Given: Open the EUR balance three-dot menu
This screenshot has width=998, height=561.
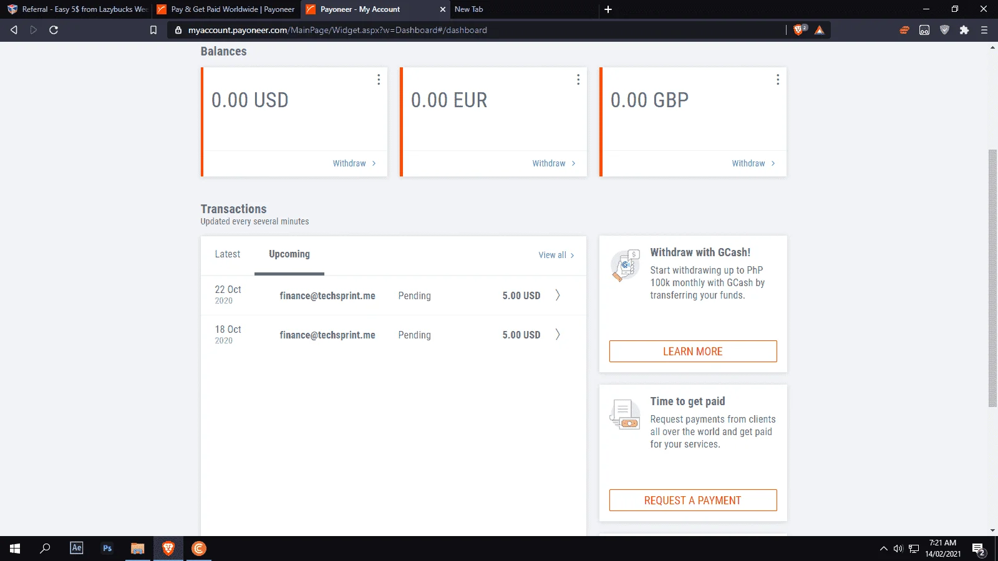Looking at the screenshot, I should pos(578,80).
